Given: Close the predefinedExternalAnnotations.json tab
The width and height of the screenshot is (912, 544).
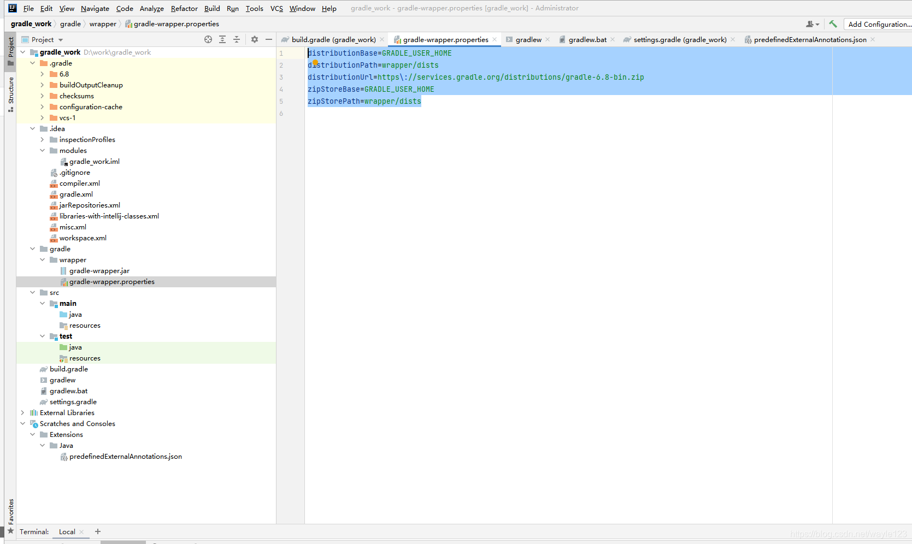Looking at the screenshot, I should click(x=873, y=39).
